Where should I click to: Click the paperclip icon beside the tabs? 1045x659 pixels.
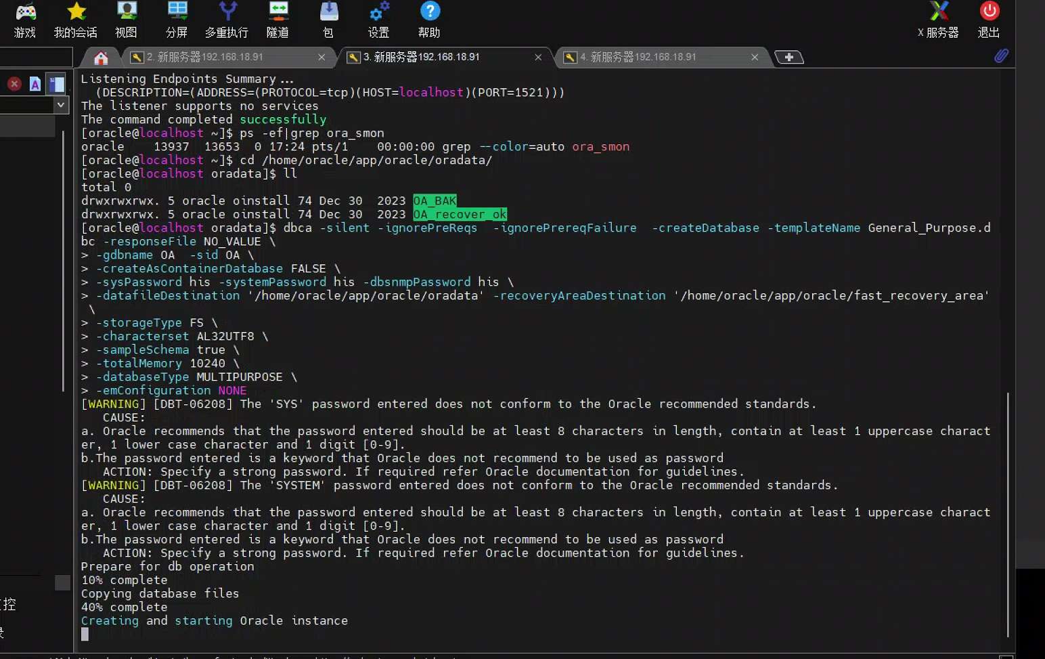[1001, 56]
